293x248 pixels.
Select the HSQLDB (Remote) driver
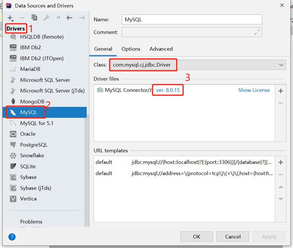pyautogui.click(x=45, y=37)
